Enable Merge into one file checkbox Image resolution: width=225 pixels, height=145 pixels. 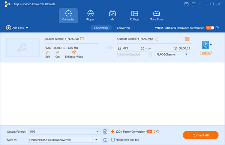[113, 140]
